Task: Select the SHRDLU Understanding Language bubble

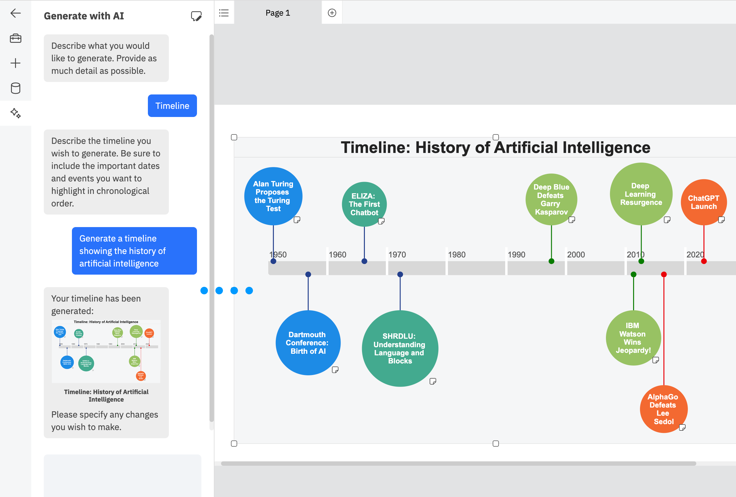Action: coord(400,348)
